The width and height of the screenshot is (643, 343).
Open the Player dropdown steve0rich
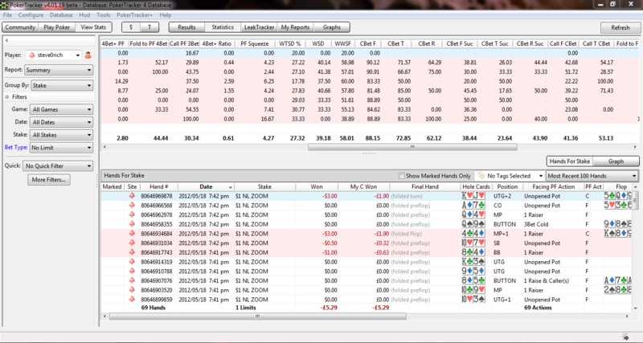pyautogui.click(x=53, y=55)
